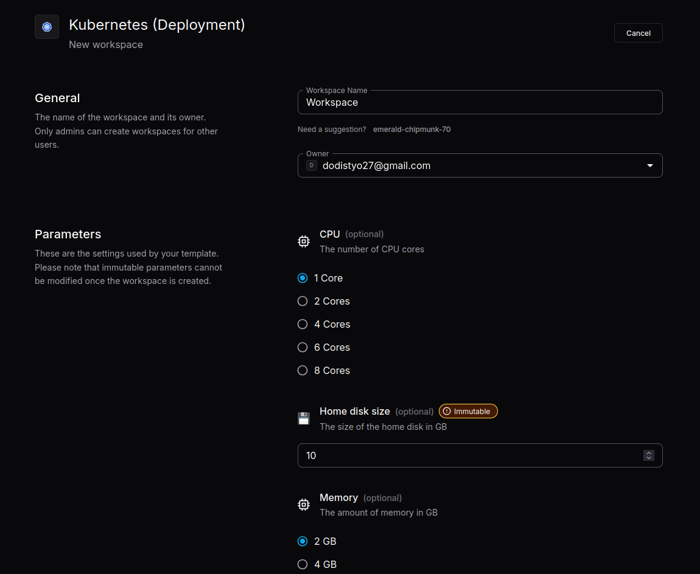Viewport: 700px width, 574px height.
Task: Select the 4 Cores option
Action: (x=303, y=324)
